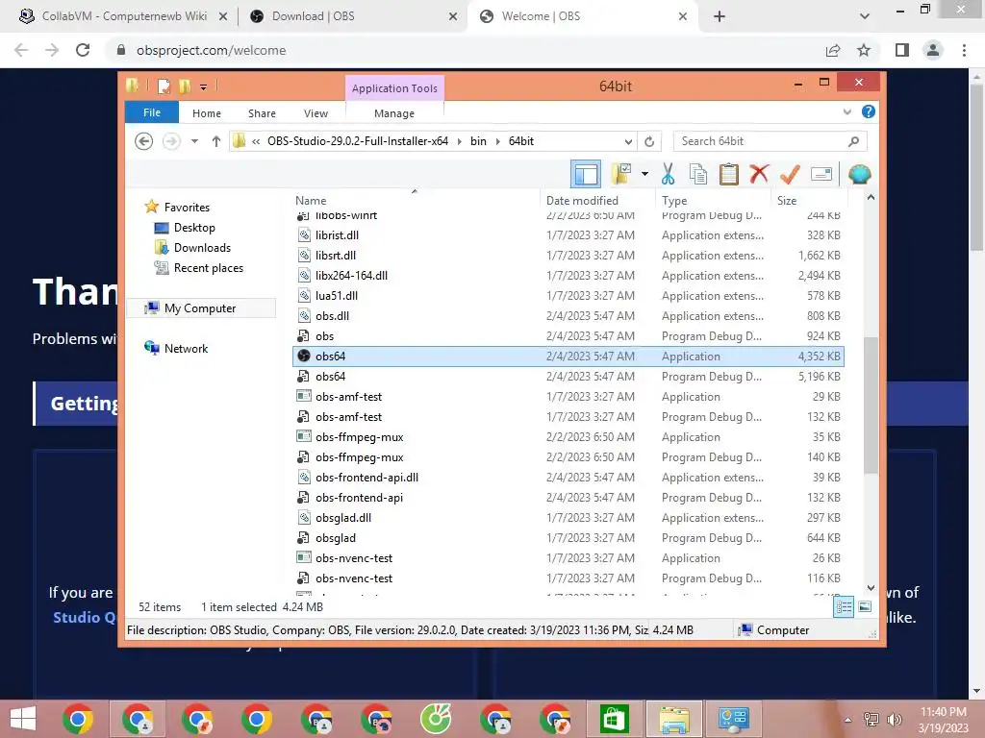Viewport: 985px width, 738px height.
Task: Open recent locations dropdown arrow
Action: (x=194, y=141)
